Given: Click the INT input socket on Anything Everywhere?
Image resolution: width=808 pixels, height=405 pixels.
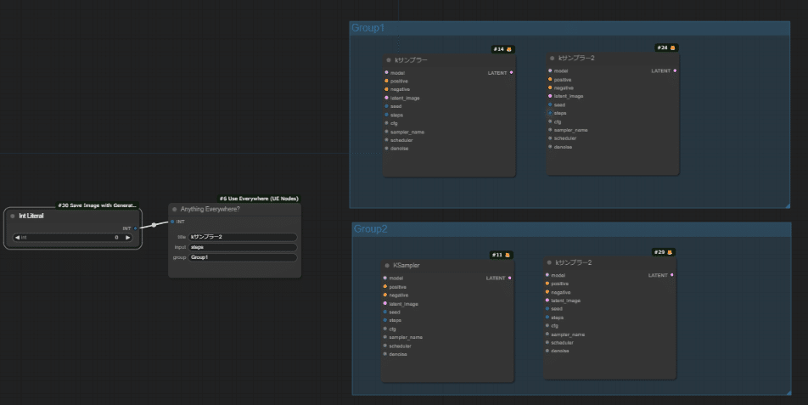Looking at the screenshot, I should pyautogui.click(x=172, y=222).
